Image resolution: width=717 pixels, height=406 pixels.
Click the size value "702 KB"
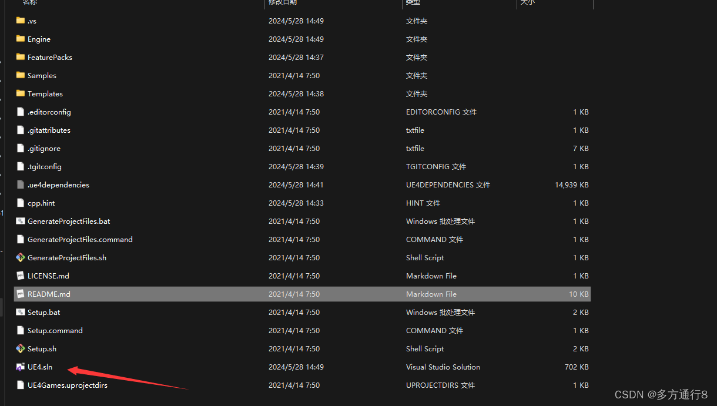[x=577, y=367]
